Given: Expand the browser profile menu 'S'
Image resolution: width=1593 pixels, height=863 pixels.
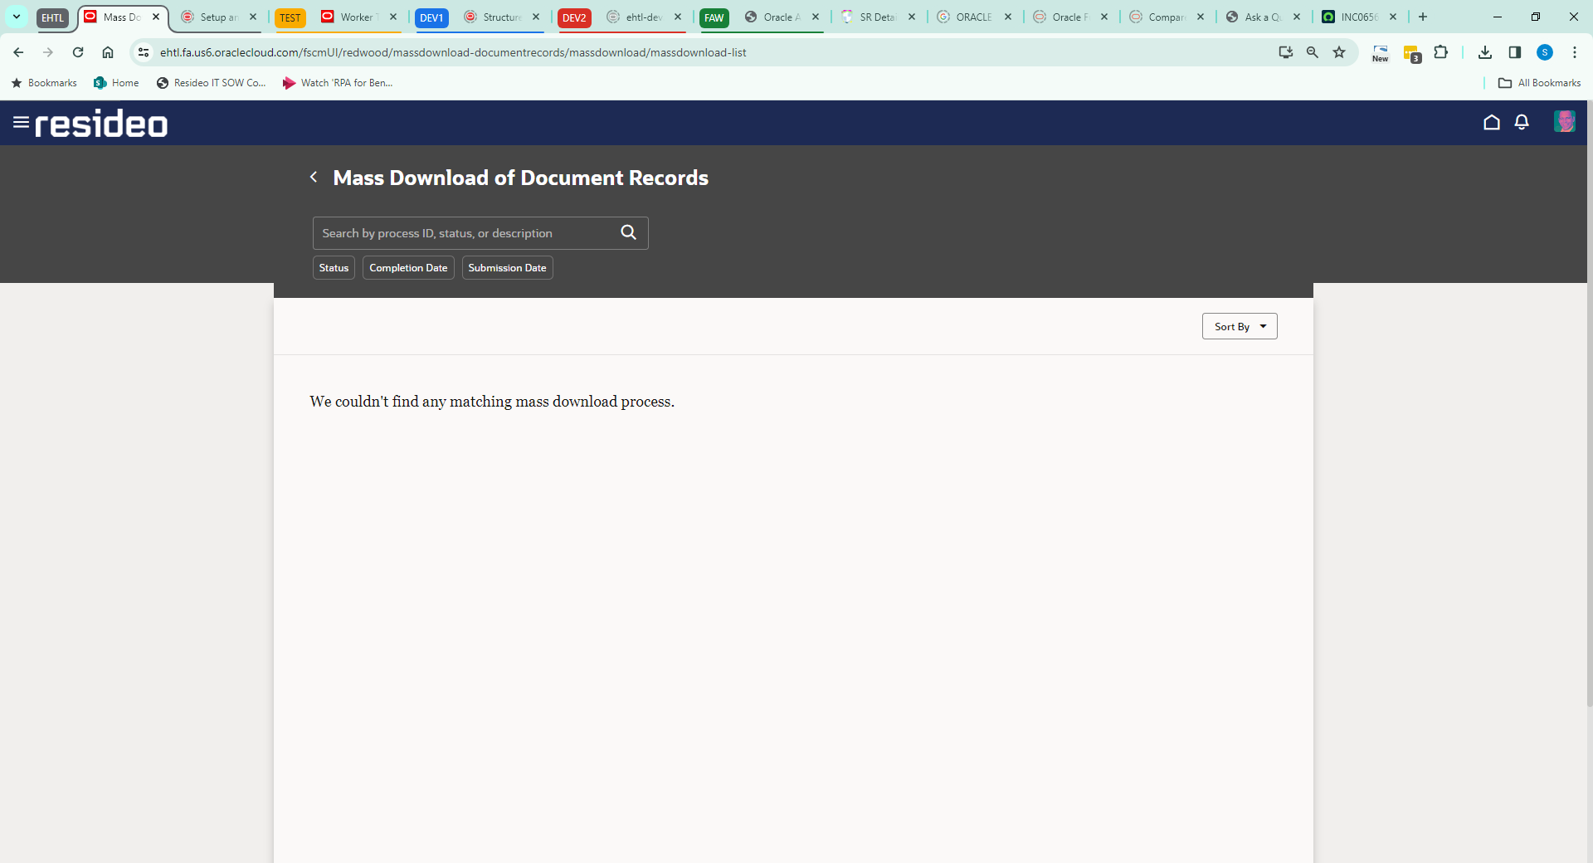Looking at the screenshot, I should 1545,52.
